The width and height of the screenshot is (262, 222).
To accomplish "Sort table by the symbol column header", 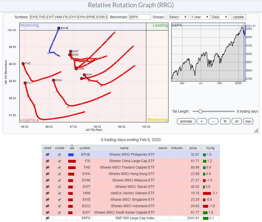I will [85, 148].
